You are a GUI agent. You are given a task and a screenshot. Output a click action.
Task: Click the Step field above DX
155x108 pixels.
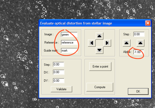tap(59, 64)
